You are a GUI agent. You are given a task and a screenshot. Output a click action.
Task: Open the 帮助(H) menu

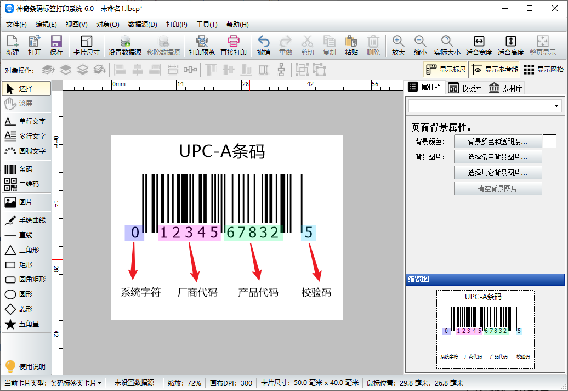[237, 25]
